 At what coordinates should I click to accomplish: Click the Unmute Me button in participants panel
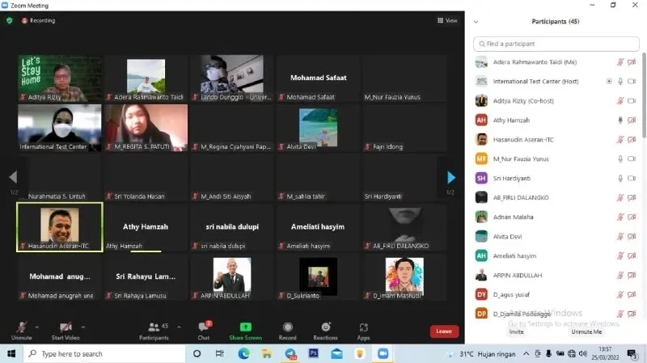[586, 331]
